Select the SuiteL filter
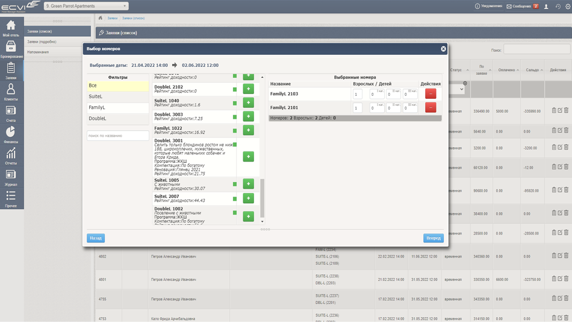Viewport: 572px width, 322px height. pos(118,96)
